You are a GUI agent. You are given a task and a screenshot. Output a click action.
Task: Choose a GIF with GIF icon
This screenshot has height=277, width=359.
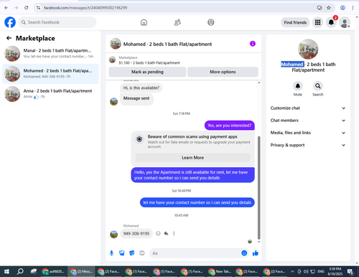pyautogui.click(x=142, y=253)
